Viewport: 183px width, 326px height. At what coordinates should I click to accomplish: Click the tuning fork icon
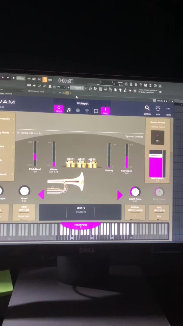87,111
